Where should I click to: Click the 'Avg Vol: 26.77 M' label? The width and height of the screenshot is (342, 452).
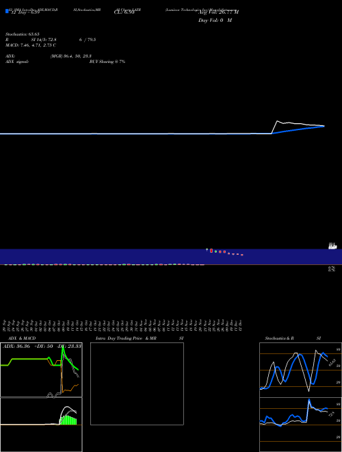pyautogui.click(x=218, y=12)
